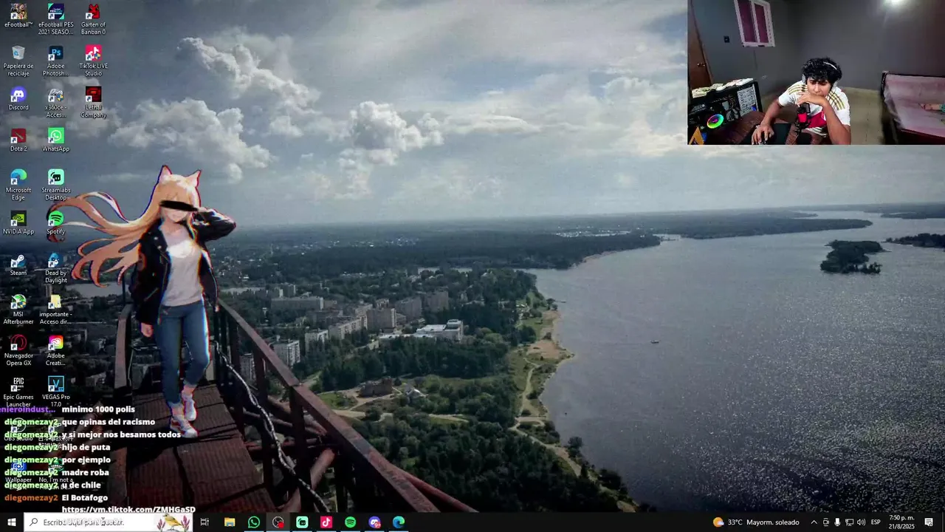Click the Windows Start button
This screenshot has width=945, height=532.
(x=11, y=522)
